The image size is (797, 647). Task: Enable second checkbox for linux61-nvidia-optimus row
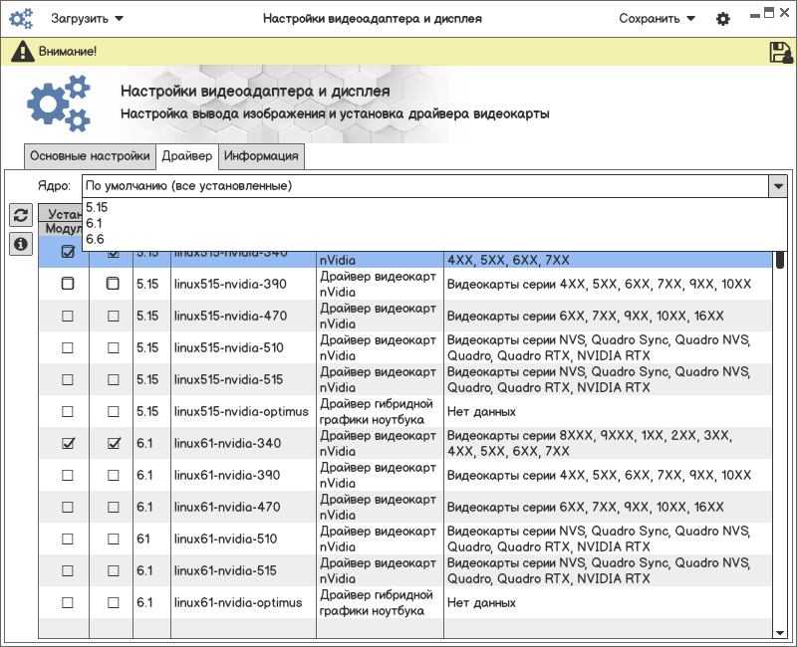tap(113, 602)
